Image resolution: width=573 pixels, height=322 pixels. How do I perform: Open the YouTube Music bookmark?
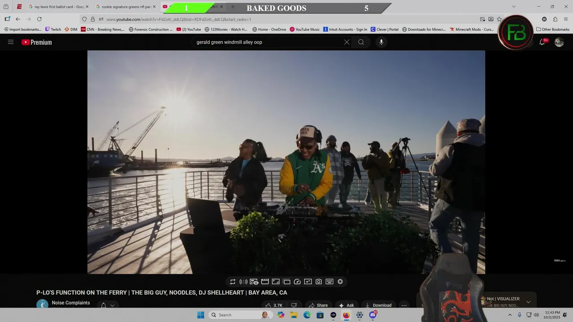pos(304,30)
